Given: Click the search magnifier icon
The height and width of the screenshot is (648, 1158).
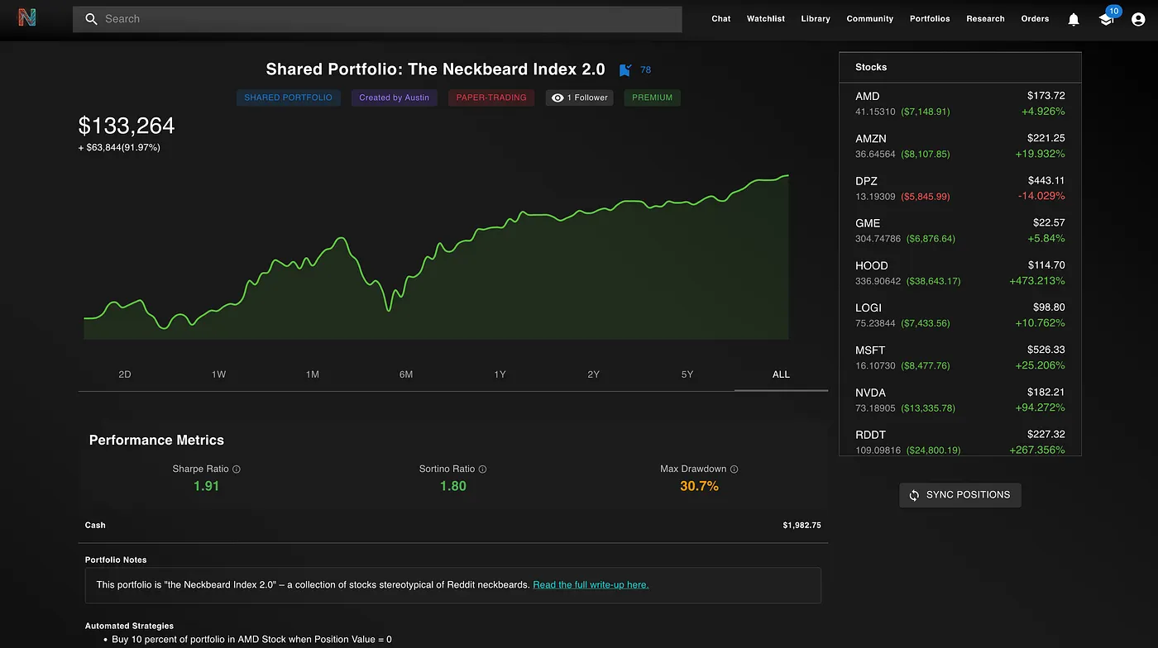Looking at the screenshot, I should tap(92, 19).
